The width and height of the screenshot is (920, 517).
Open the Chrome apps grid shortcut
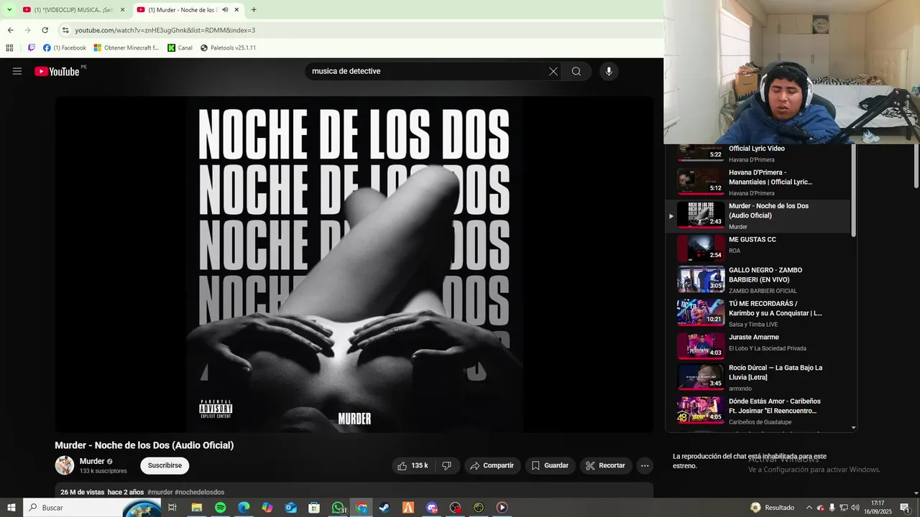click(x=9, y=48)
